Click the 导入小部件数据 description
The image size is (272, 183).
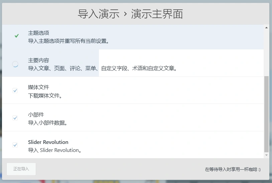click(48, 123)
